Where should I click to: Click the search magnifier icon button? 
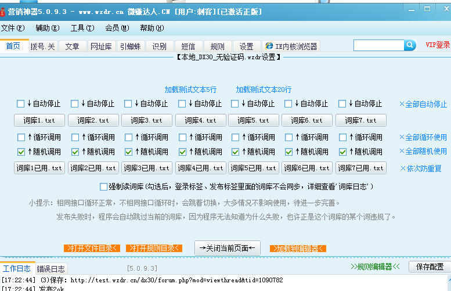click(x=410, y=45)
